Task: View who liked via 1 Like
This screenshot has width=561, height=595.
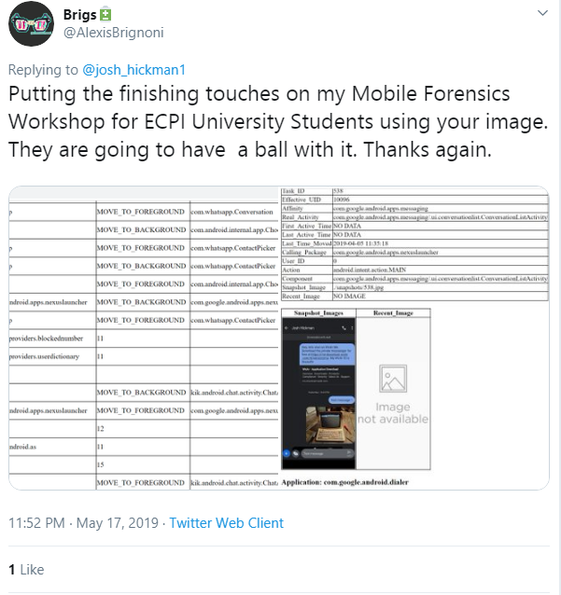Action: tap(26, 569)
